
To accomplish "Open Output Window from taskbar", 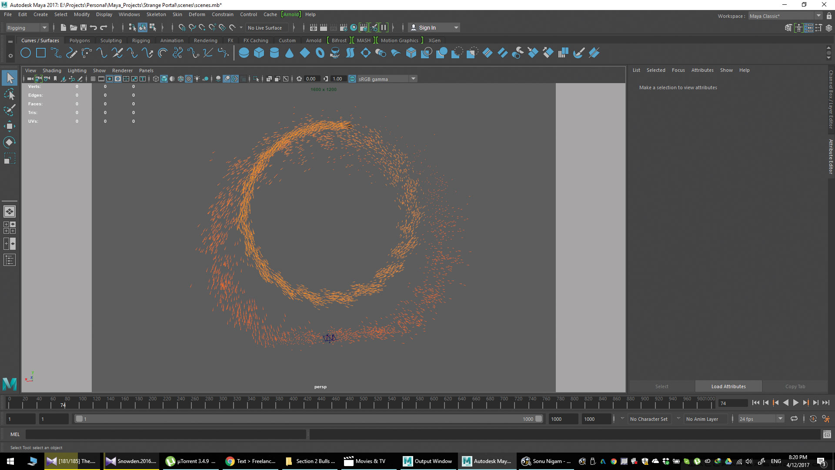I will coord(428,461).
